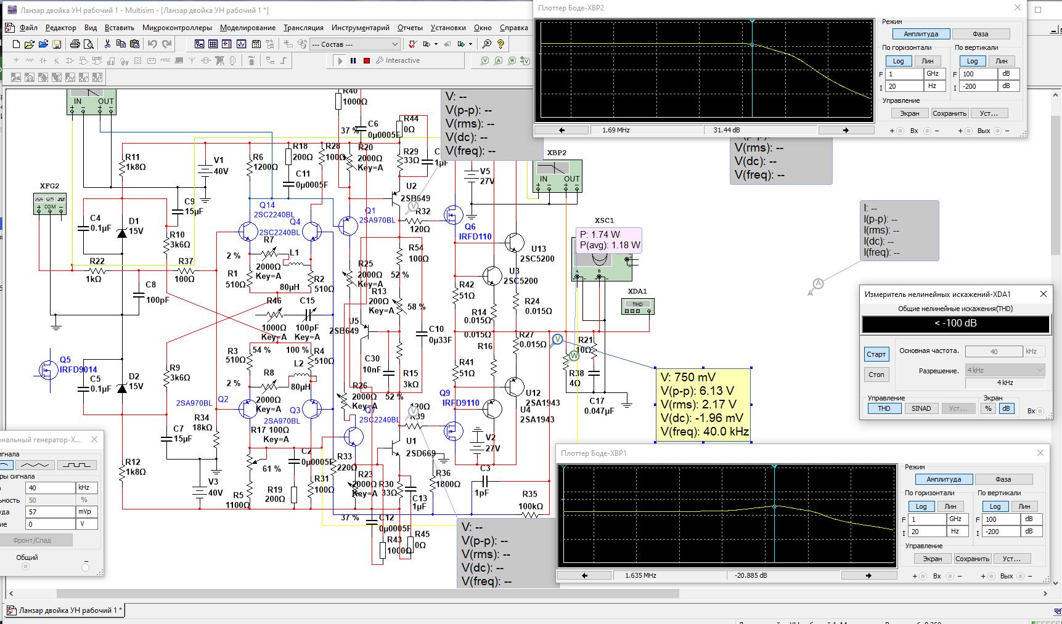Click the Run simulation play button
The image size is (1062, 624).
coord(340,60)
